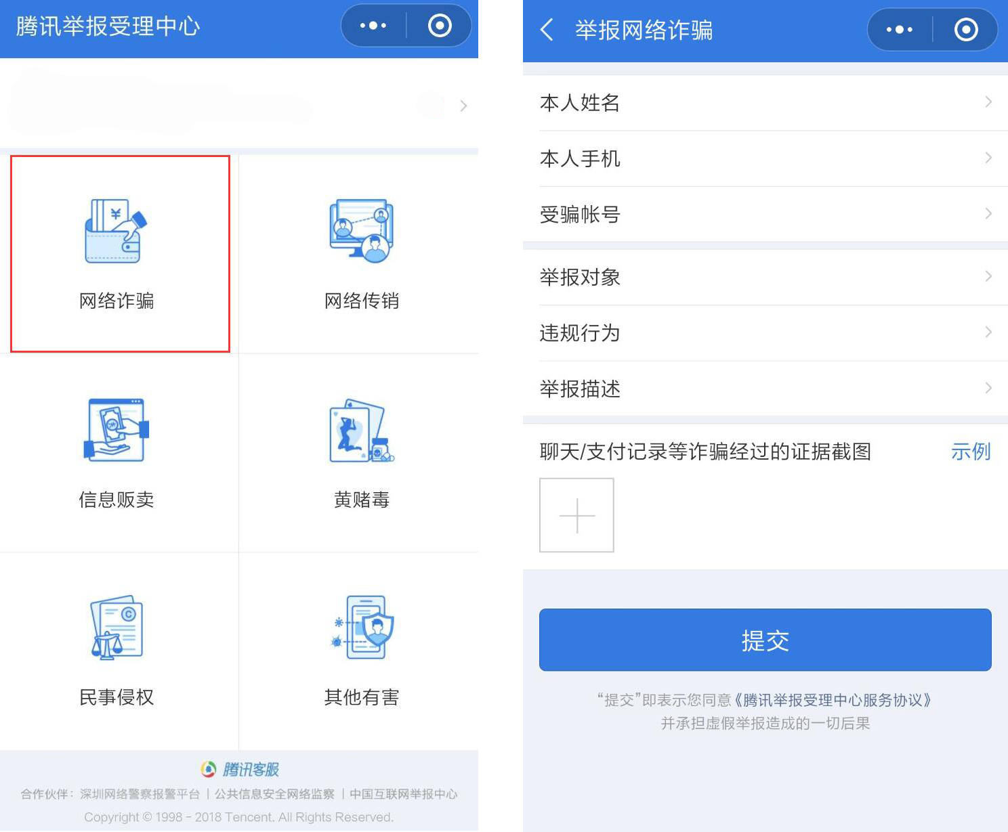
Task: Select the 民事侵权 category label
Action: (x=117, y=697)
